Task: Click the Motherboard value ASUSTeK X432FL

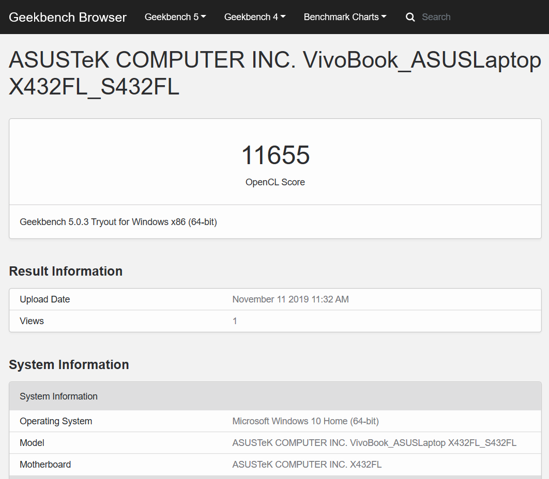Action: pos(307,465)
